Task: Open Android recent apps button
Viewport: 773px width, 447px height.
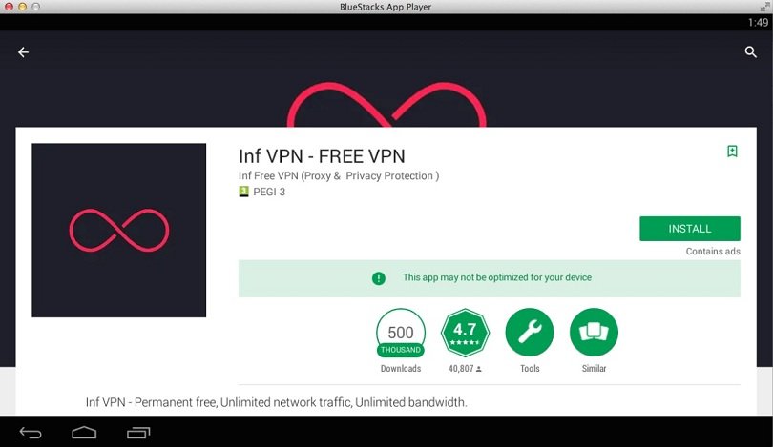Action: [x=138, y=433]
